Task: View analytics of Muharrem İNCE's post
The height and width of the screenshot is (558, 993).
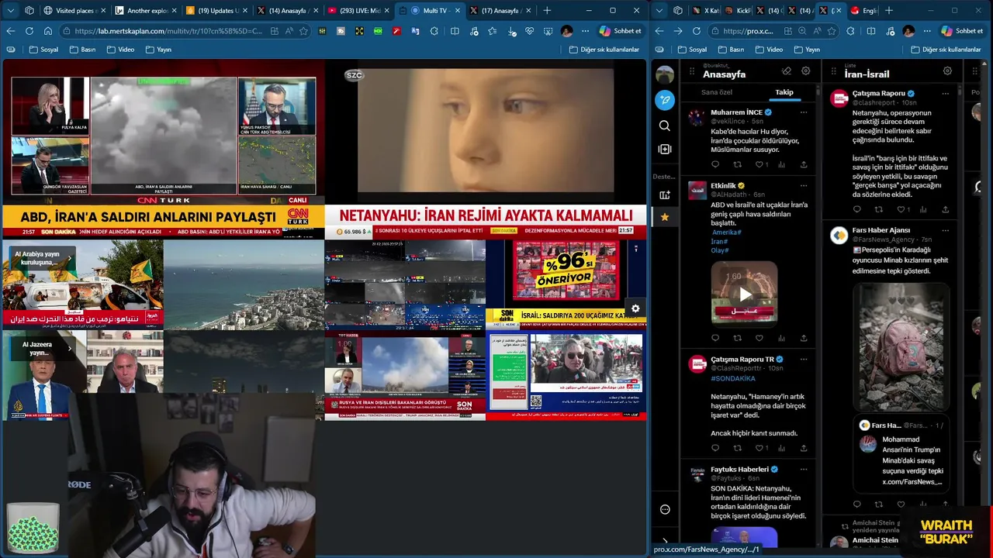Action: [x=782, y=164]
